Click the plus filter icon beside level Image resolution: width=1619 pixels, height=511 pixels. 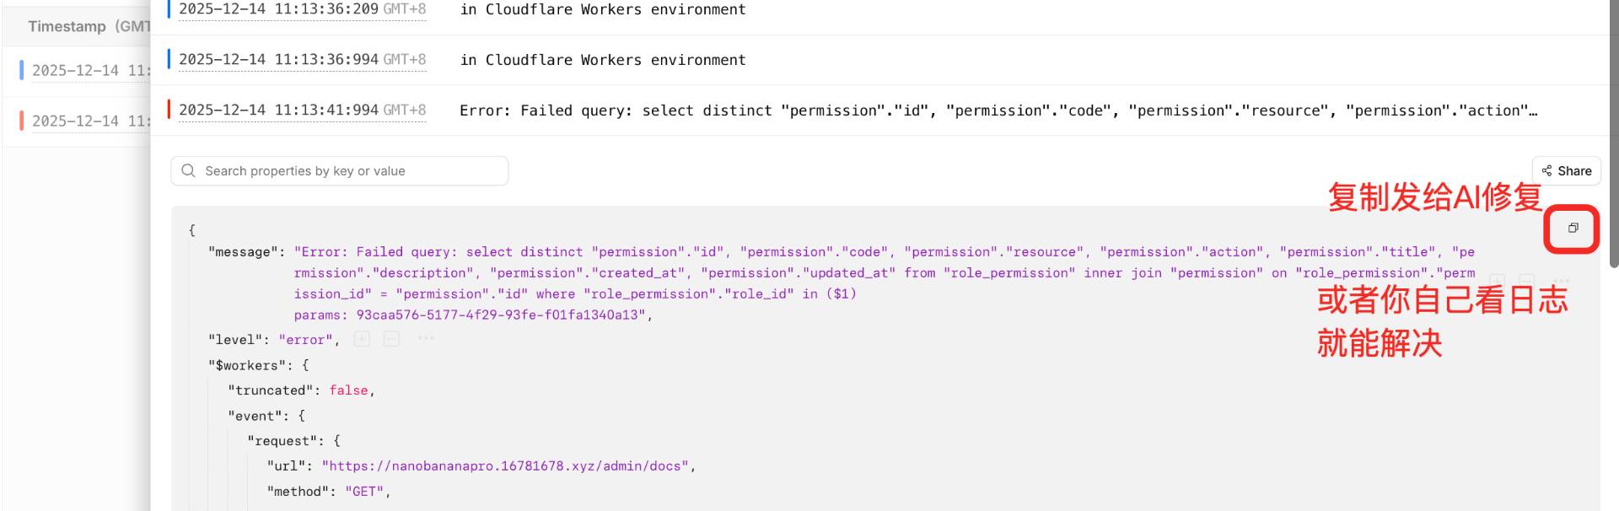[362, 339]
